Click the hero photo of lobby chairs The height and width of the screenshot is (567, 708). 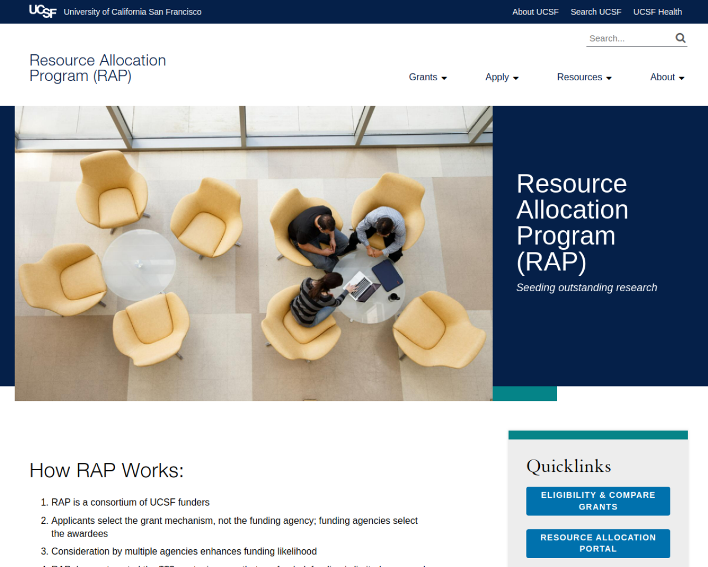pos(253,253)
